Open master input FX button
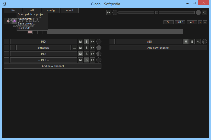The height and width of the screenshot is (140, 211). (x=109, y=12)
